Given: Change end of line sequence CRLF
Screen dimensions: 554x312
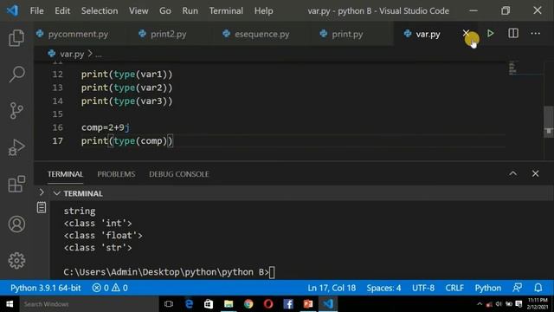Looking at the screenshot, I should (454, 288).
